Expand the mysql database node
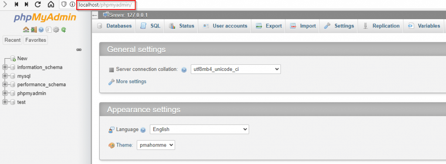The image size is (446, 164). coord(4,76)
